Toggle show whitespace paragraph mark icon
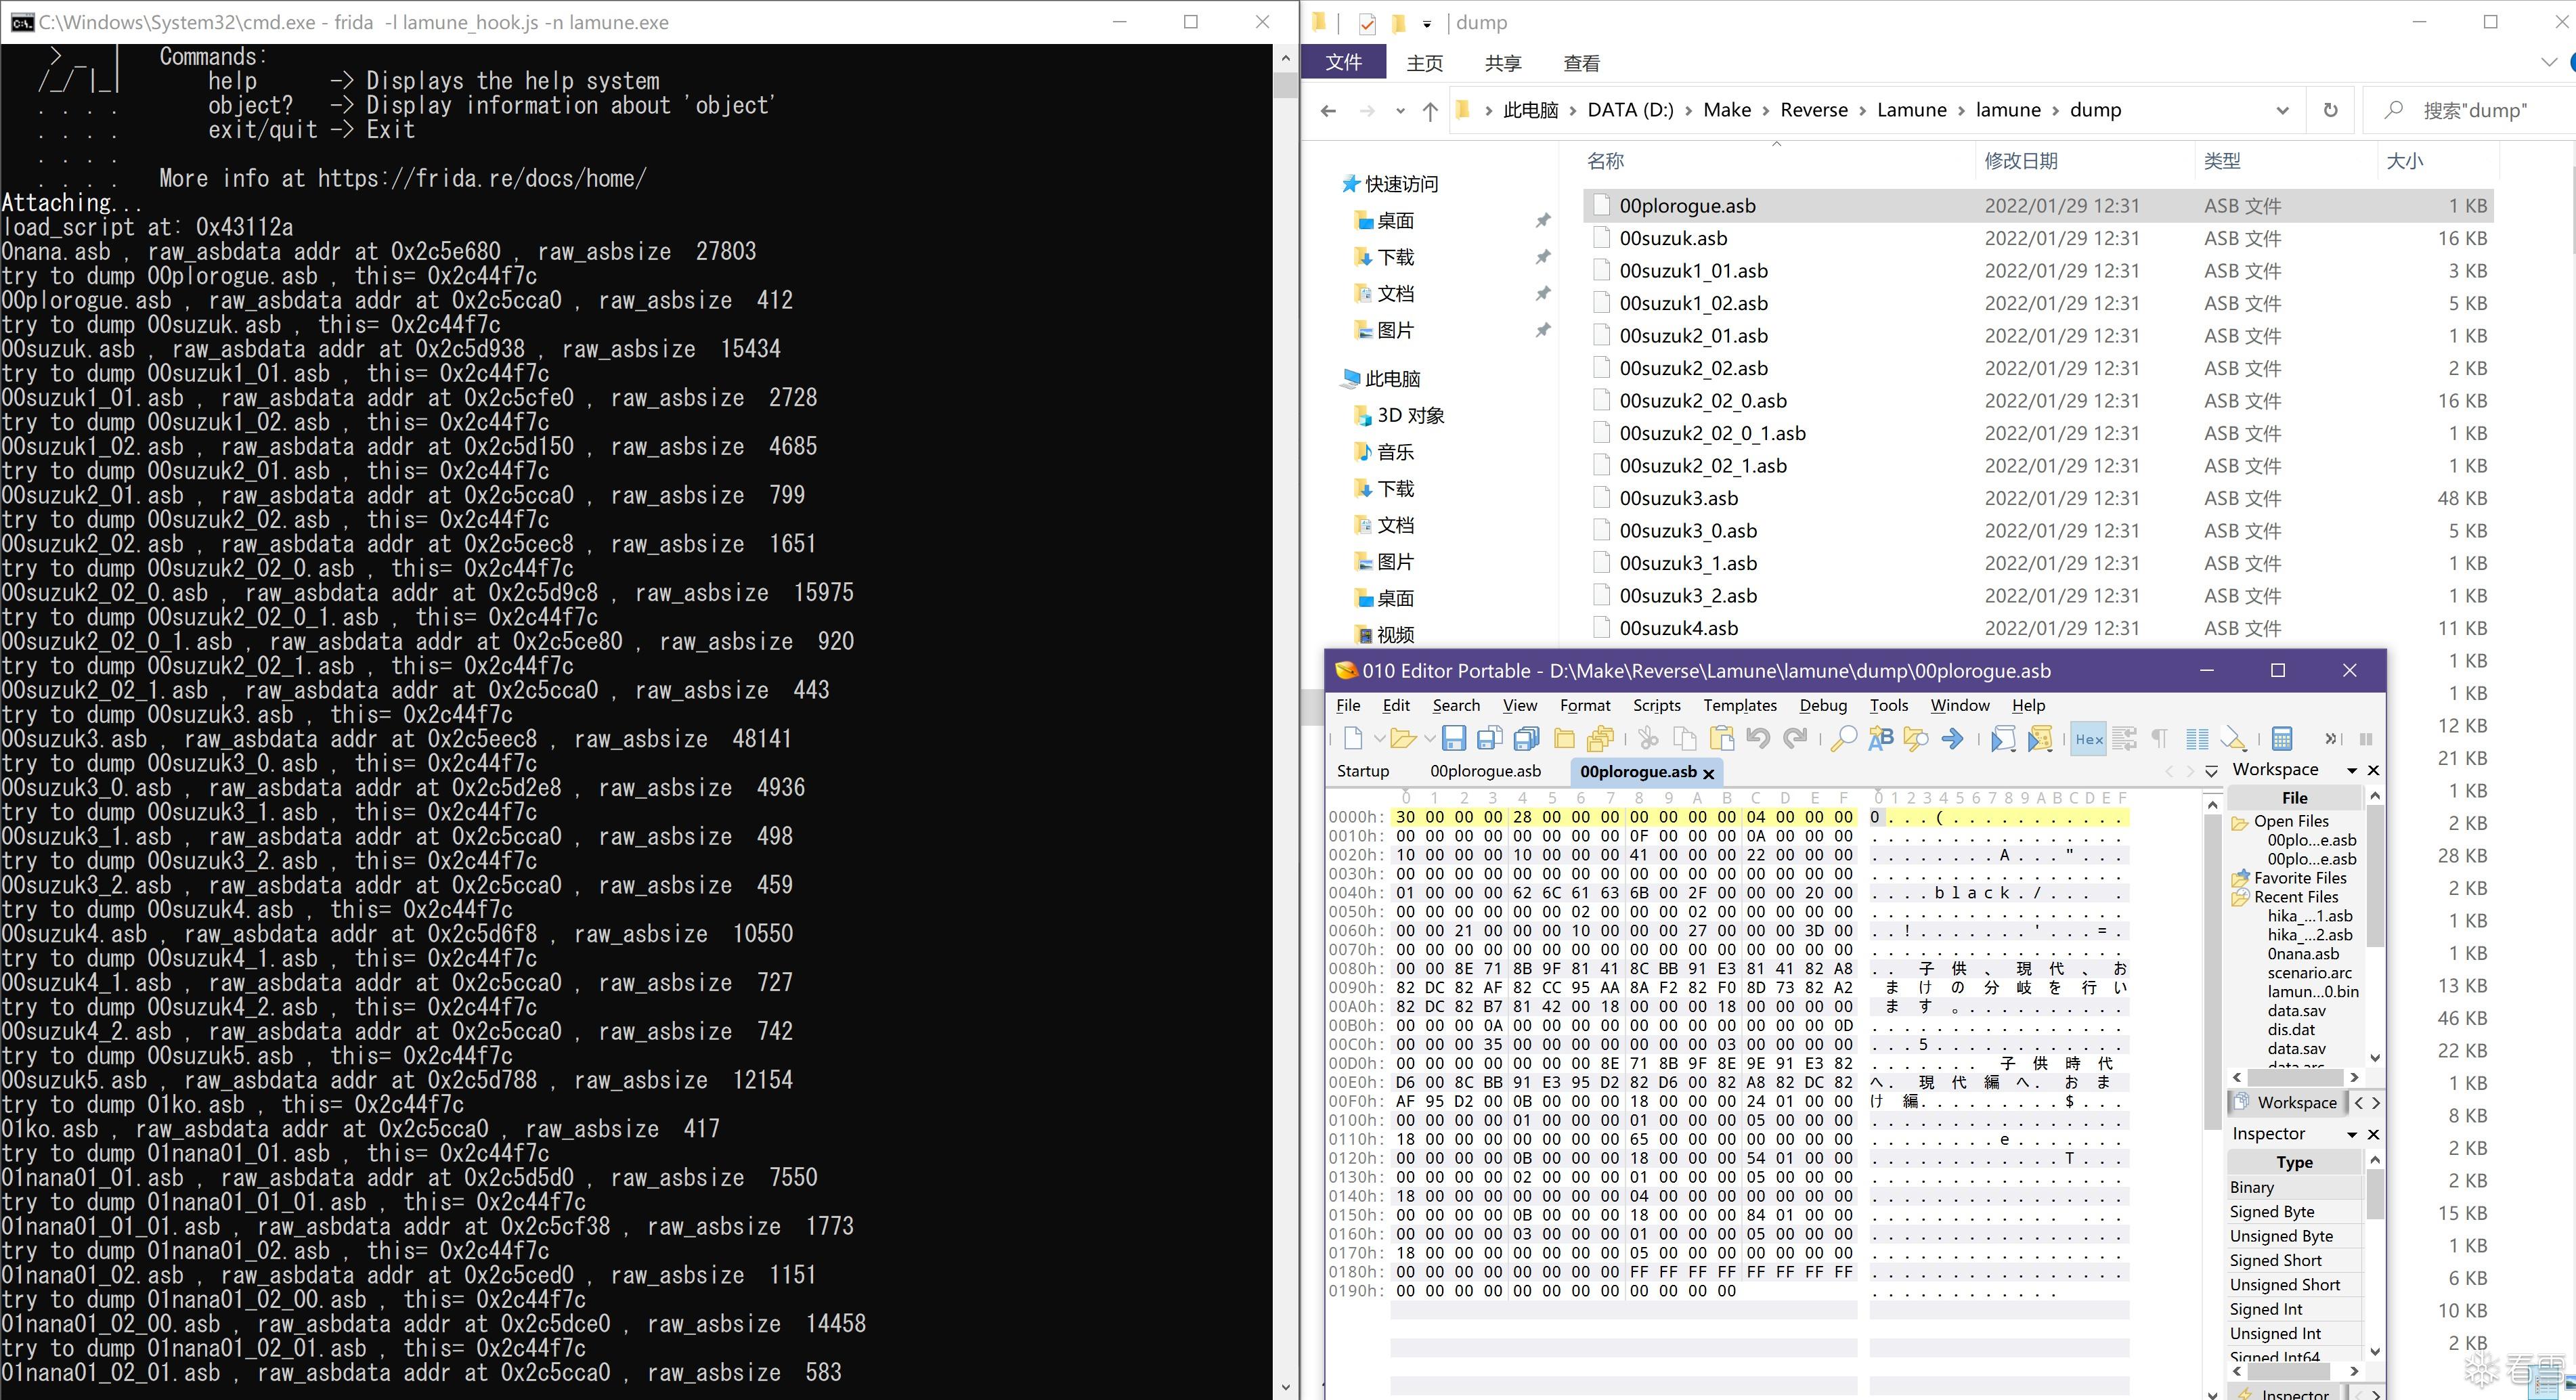2576x1400 pixels. pos(2160,739)
